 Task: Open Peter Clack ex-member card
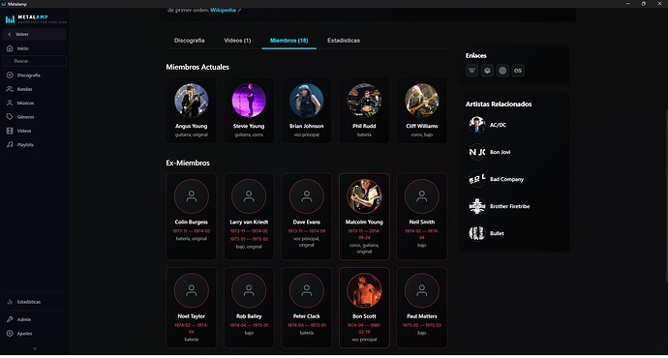pos(306,308)
